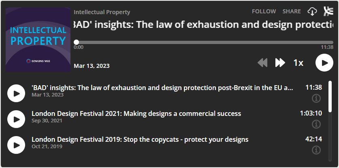Click the download cloud icon
The width and height of the screenshot is (339, 168).
[312, 11]
